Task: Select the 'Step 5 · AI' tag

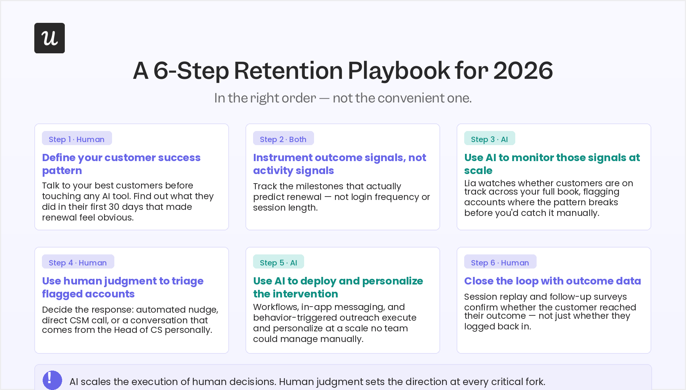Action: (x=279, y=262)
